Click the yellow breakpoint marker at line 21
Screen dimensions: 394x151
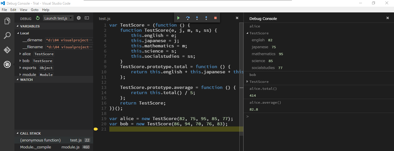96,129
